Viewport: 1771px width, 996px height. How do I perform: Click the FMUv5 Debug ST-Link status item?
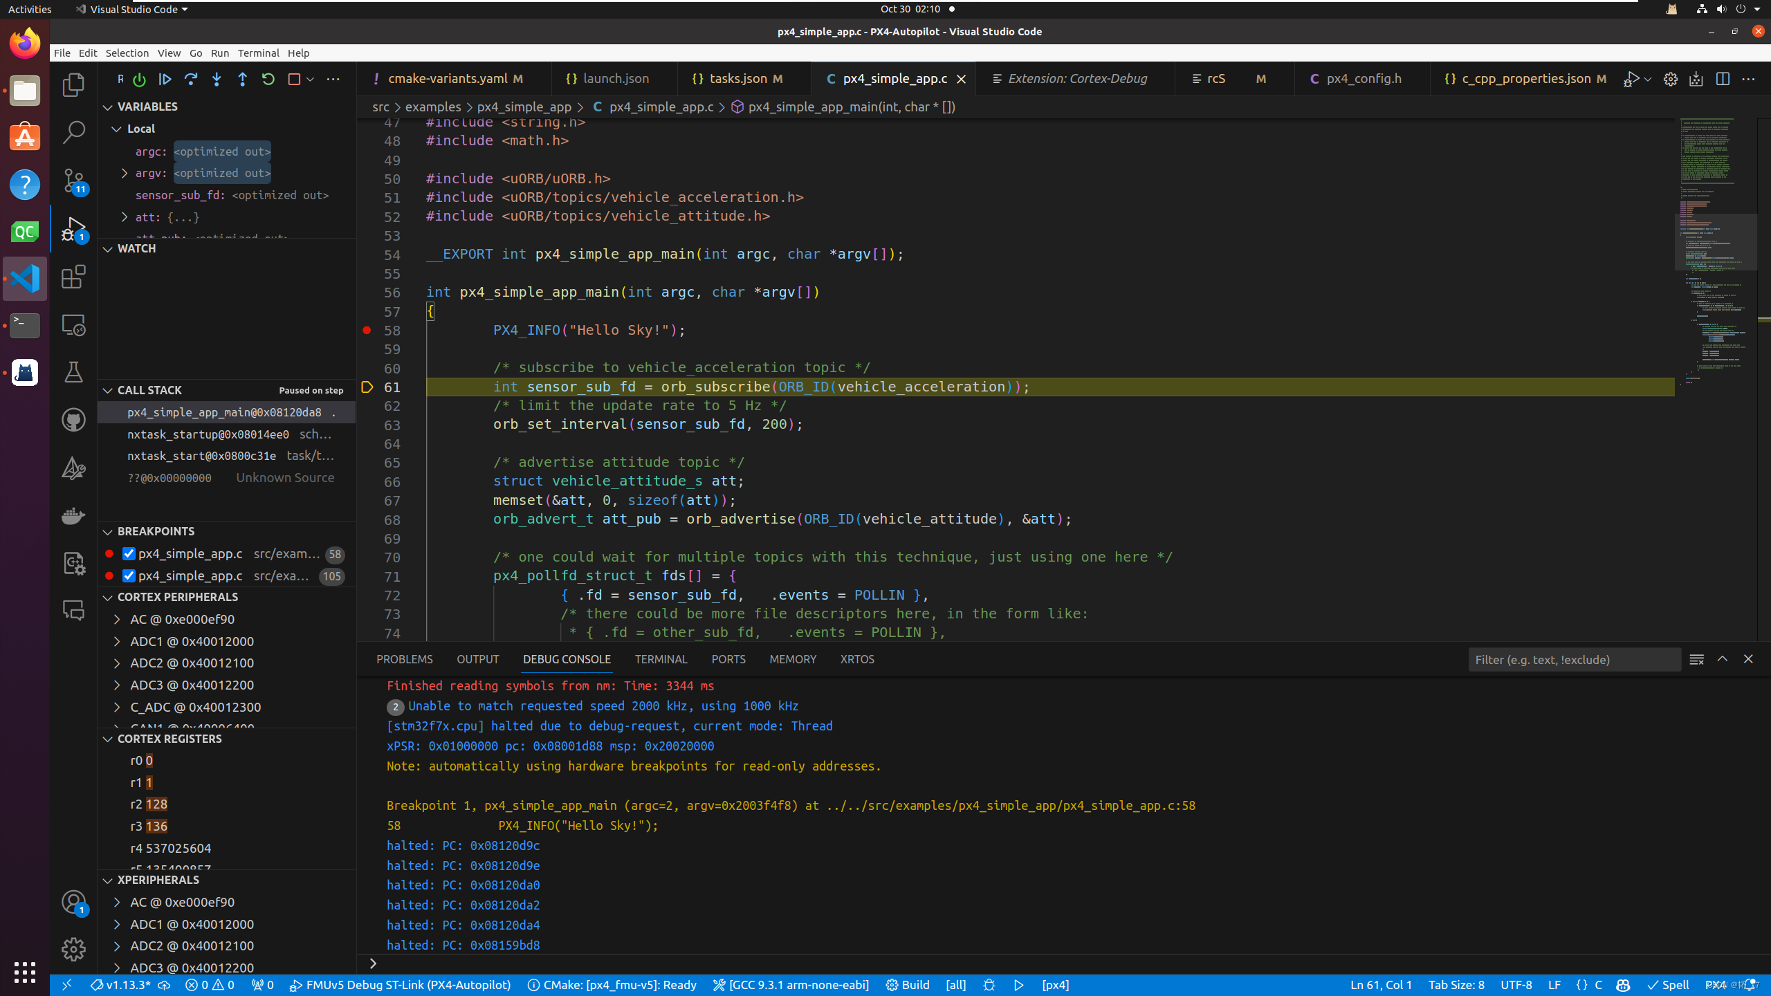[x=401, y=985]
